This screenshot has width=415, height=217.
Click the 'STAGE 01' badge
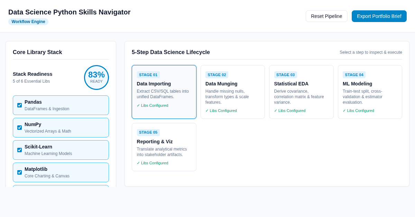pos(148,75)
